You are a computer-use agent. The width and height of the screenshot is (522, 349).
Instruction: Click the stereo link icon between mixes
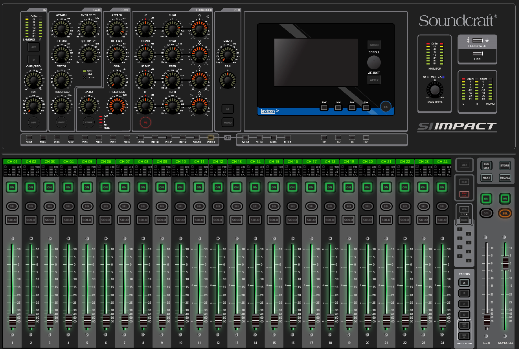coord(228,137)
